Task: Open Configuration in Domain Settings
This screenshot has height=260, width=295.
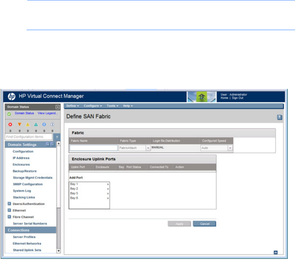Action: pyautogui.click(x=23, y=151)
